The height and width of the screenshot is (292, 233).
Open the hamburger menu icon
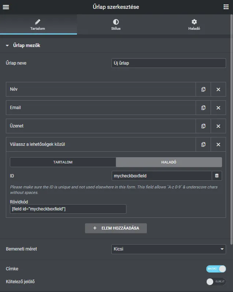tap(6, 7)
